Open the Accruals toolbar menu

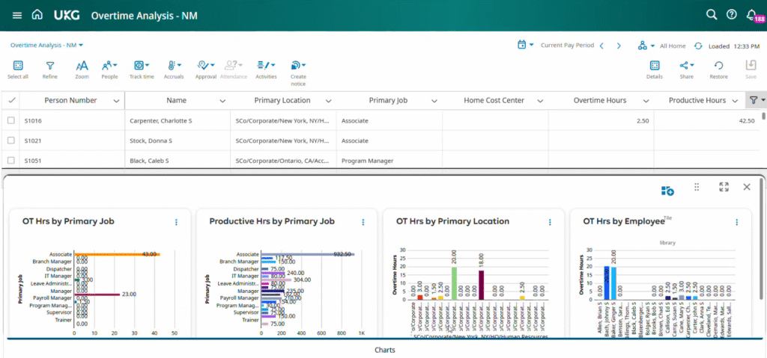point(174,70)
